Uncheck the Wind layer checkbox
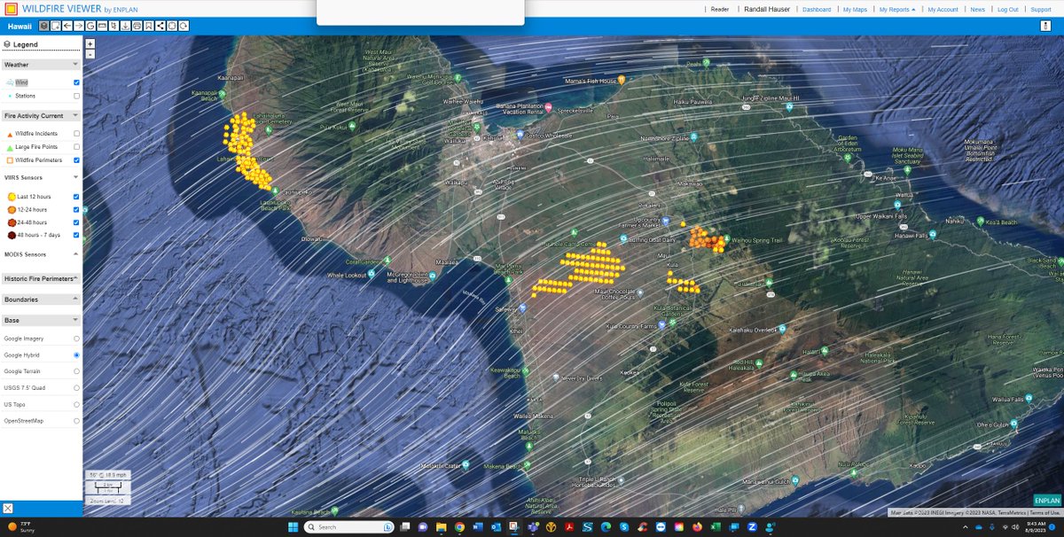This screenshot has height=537, width=1064. tap(77, 82)
